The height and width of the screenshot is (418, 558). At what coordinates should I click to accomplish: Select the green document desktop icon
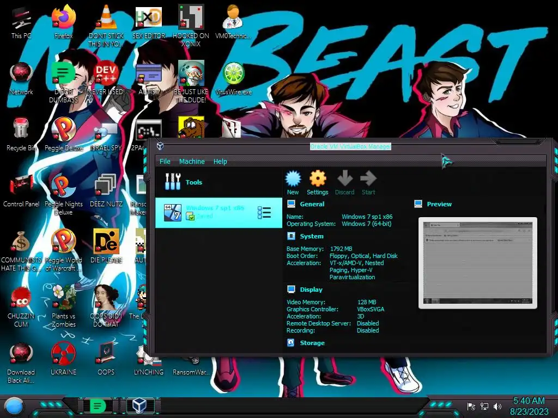[x=64, y=82]
